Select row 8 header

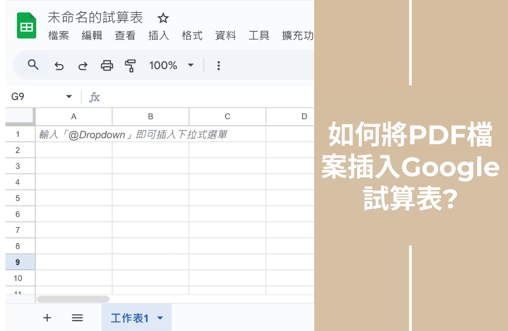point(20,246)
